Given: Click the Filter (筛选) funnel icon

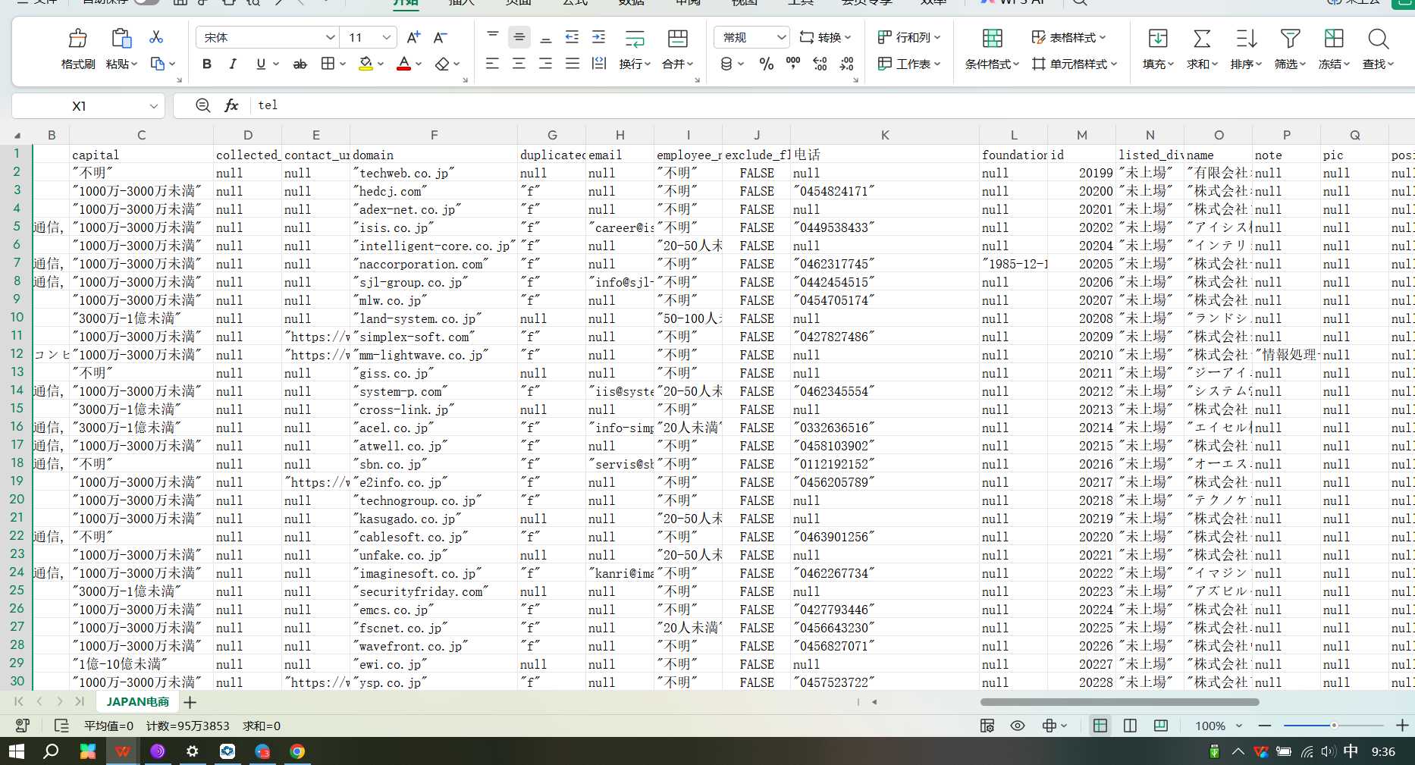Looking at the screenshot, I should tap(1290, 38).
